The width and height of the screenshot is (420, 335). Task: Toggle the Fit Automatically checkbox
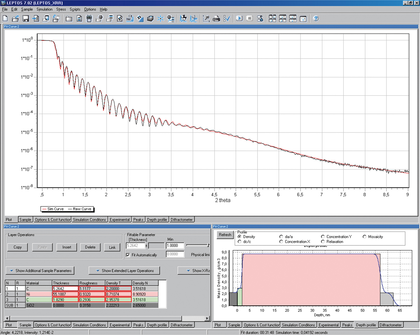point(128,255)
